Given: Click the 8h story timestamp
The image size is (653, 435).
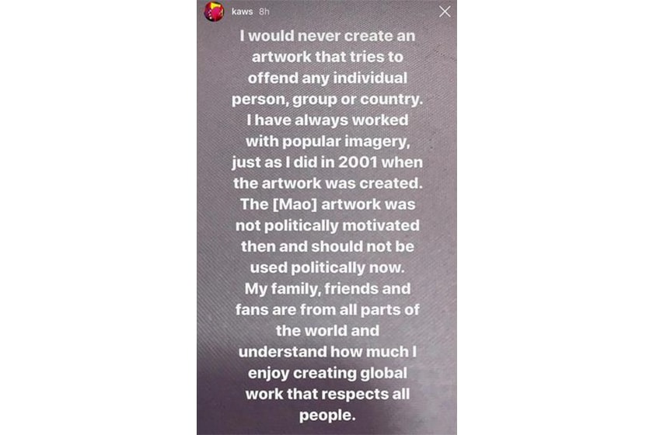Looking at the screenshot, I should click(264, 12).
